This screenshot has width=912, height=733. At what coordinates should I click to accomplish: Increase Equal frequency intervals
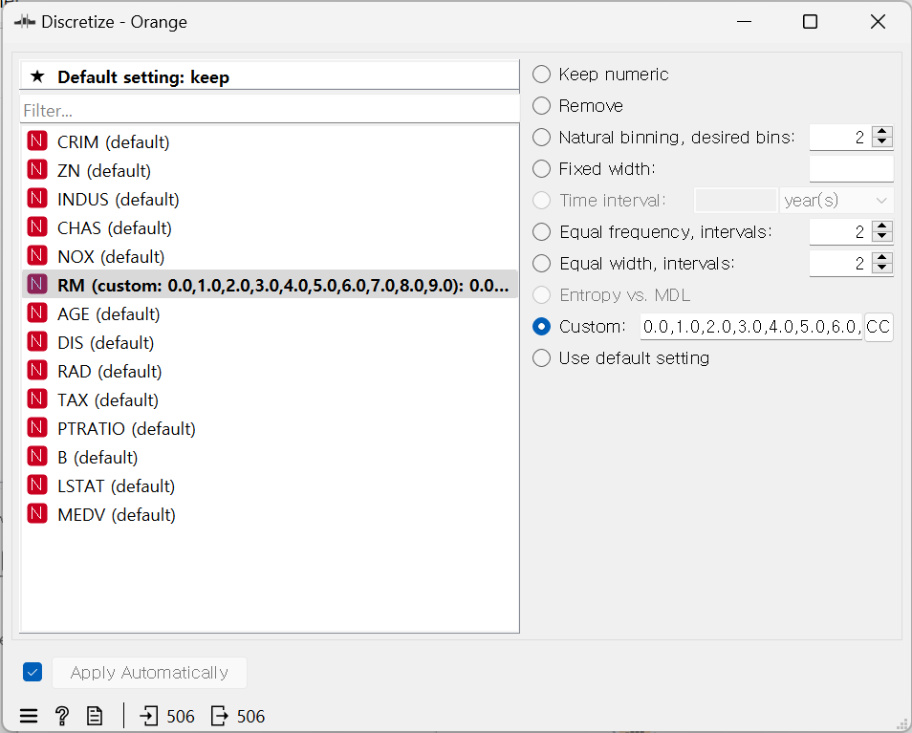coord(881,226)
